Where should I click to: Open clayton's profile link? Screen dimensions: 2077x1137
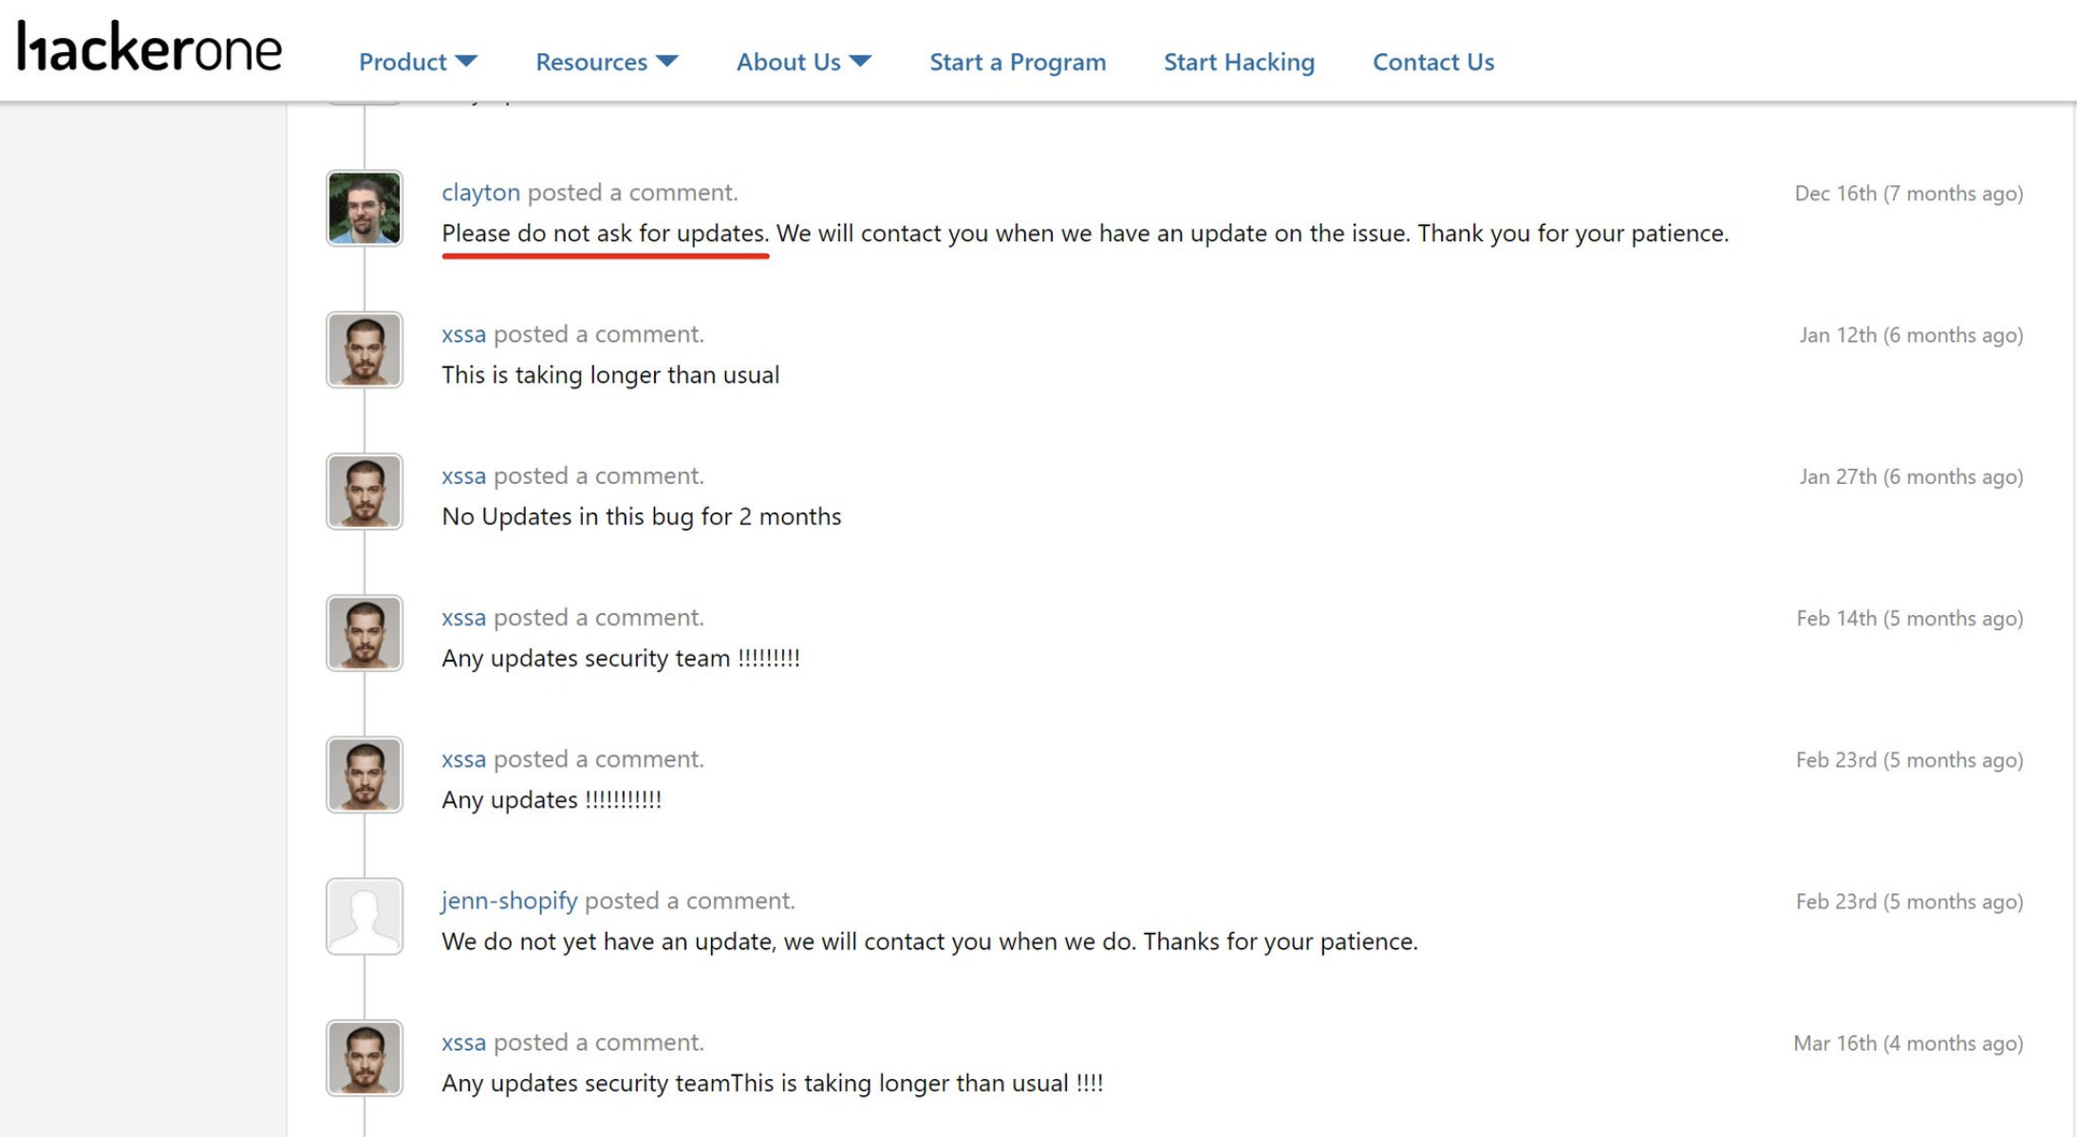(x=480, y=193)
